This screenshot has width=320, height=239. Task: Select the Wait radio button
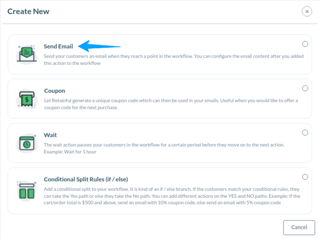tap(305, 132)
